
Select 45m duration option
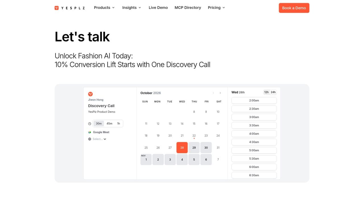coord(109,124)
